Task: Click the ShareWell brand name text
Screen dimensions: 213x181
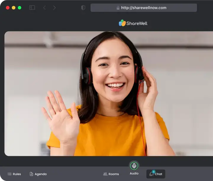Action: pos(137,23)
